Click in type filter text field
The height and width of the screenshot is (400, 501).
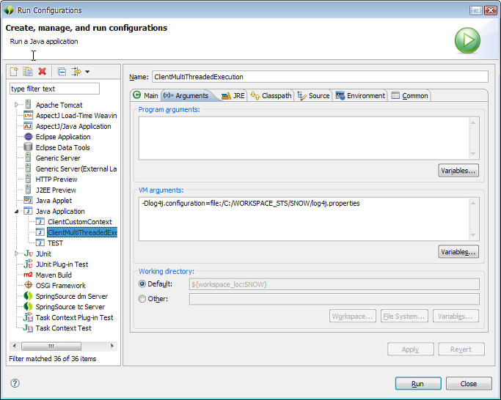(x=54, y=89)
